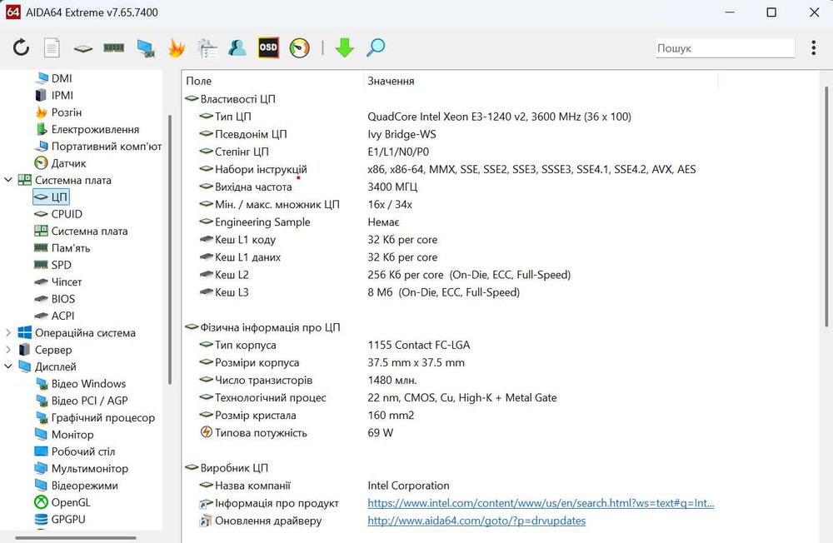The height and width of the screenshot is (543, 833).
Task: Select Графічний процесор tree item
Action: 95,418
